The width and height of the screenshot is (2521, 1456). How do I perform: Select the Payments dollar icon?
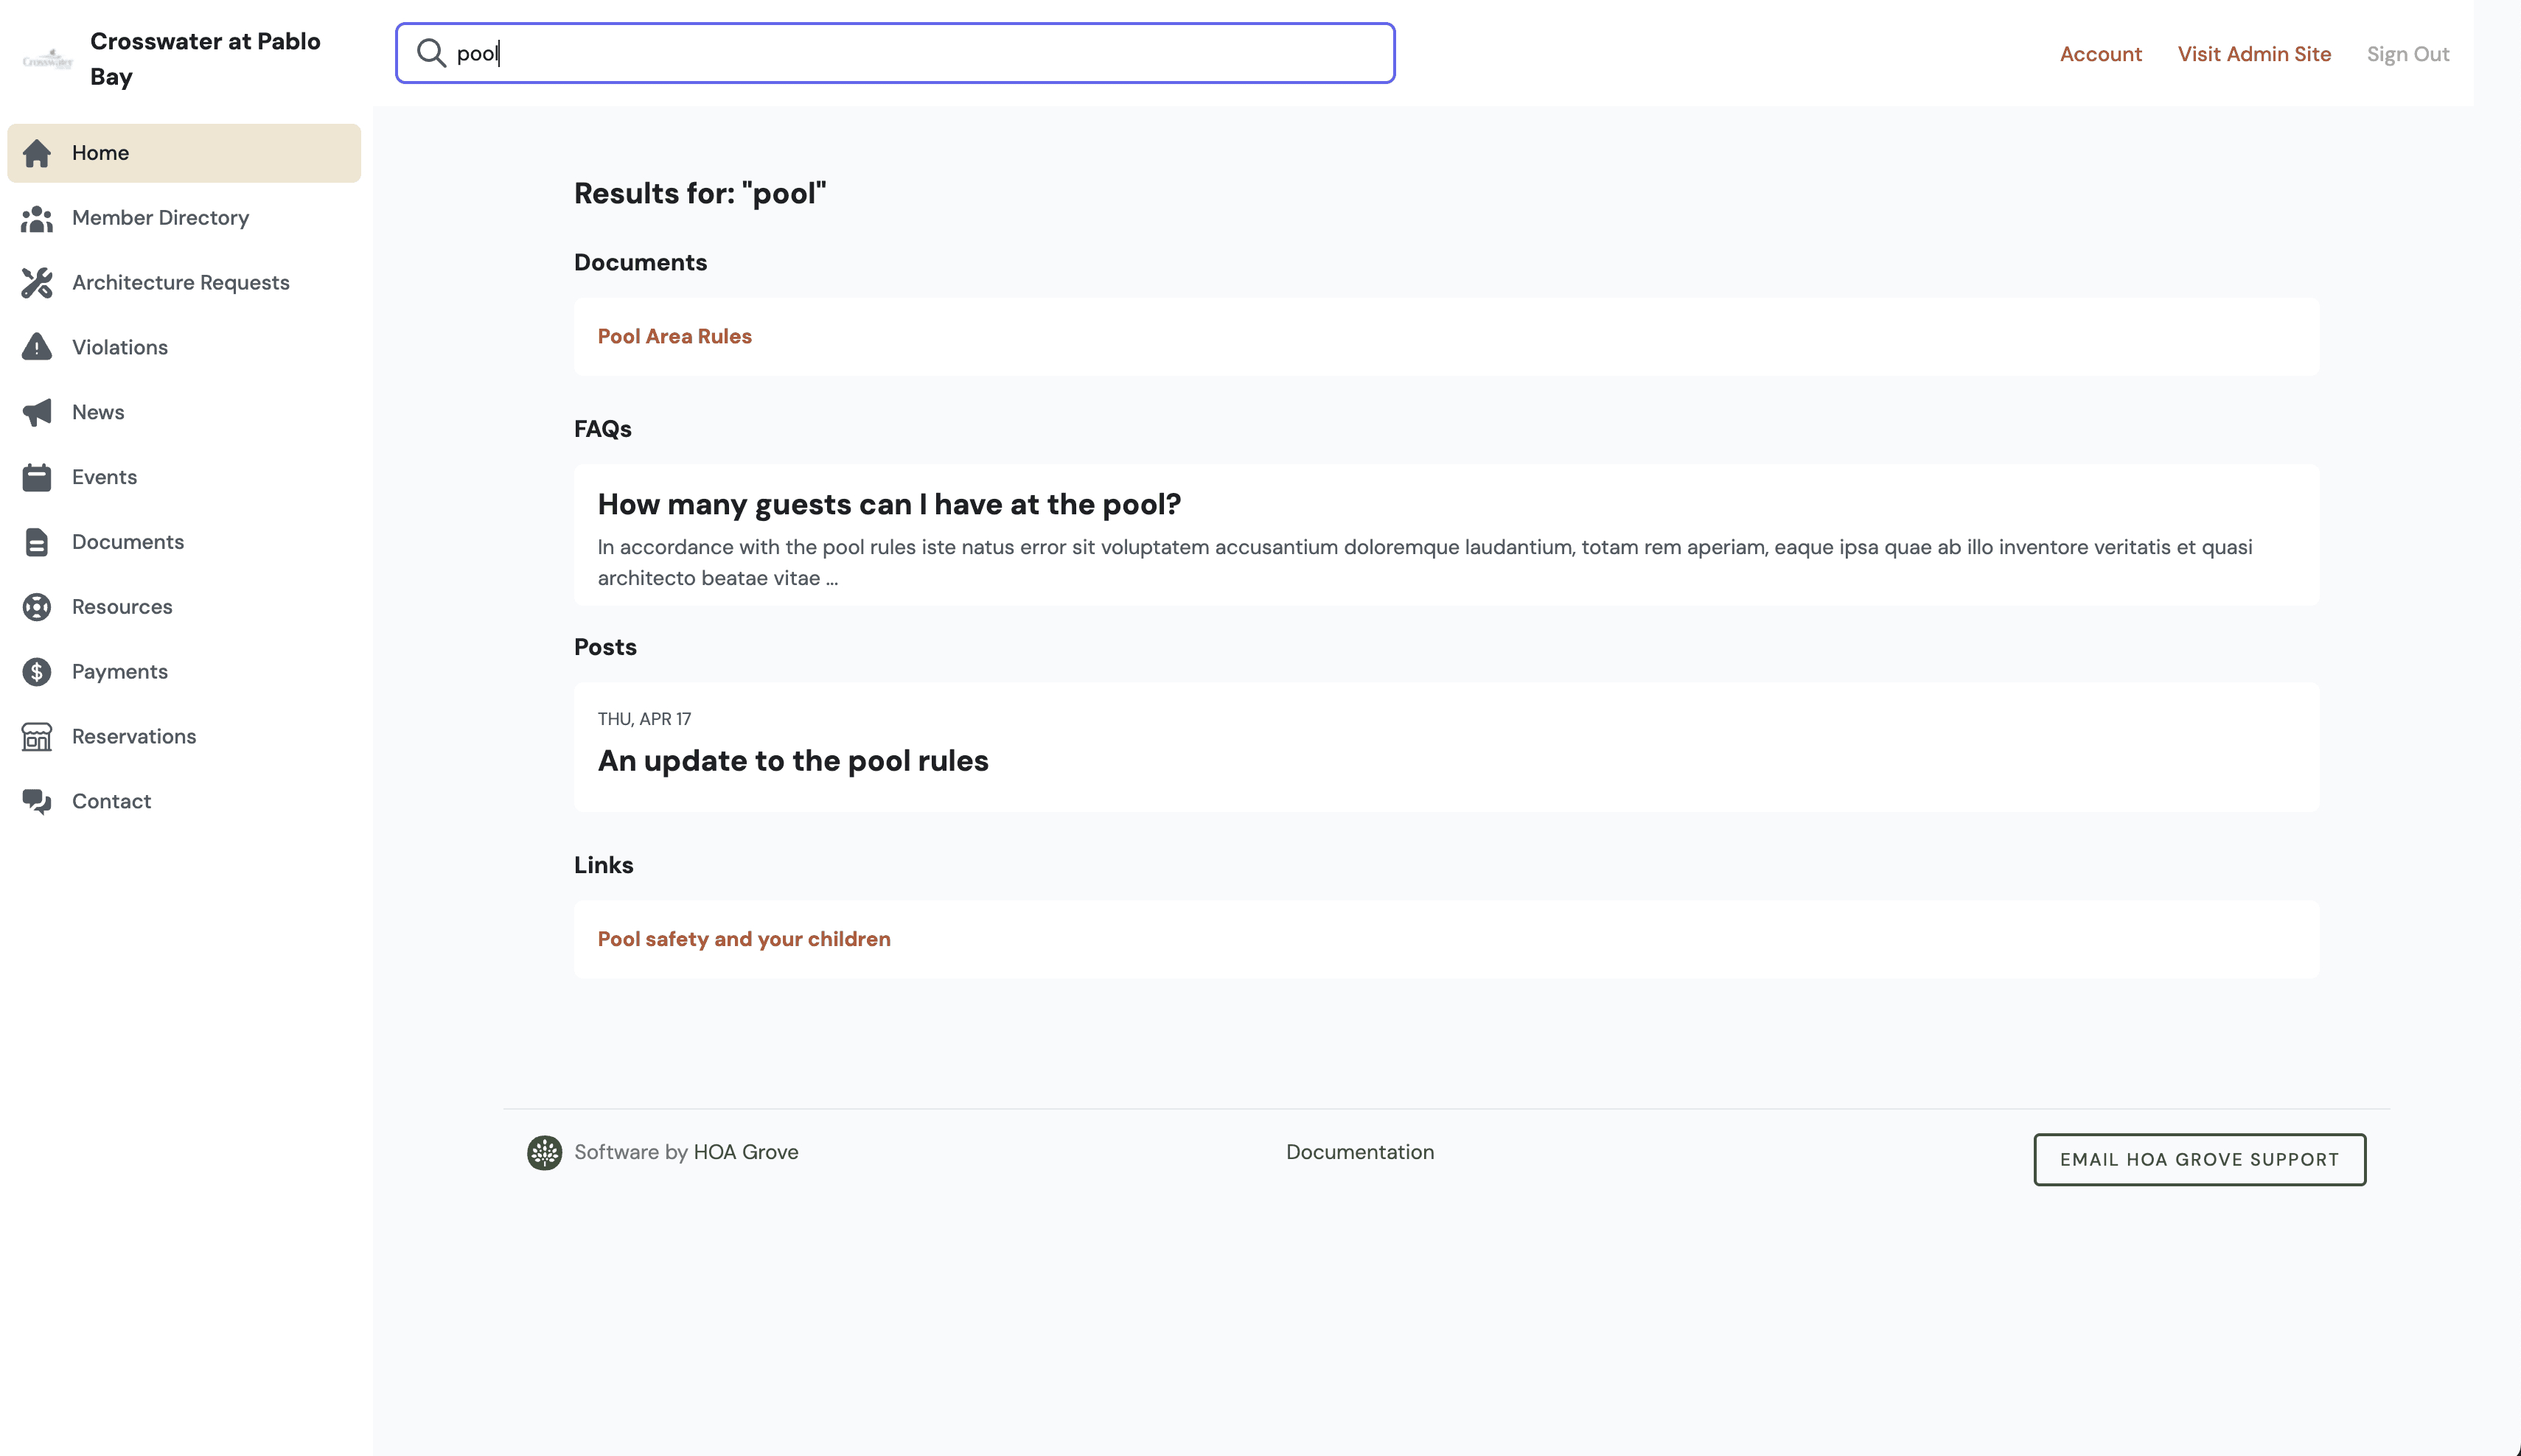pyautogui.click(x=37, y=672)
